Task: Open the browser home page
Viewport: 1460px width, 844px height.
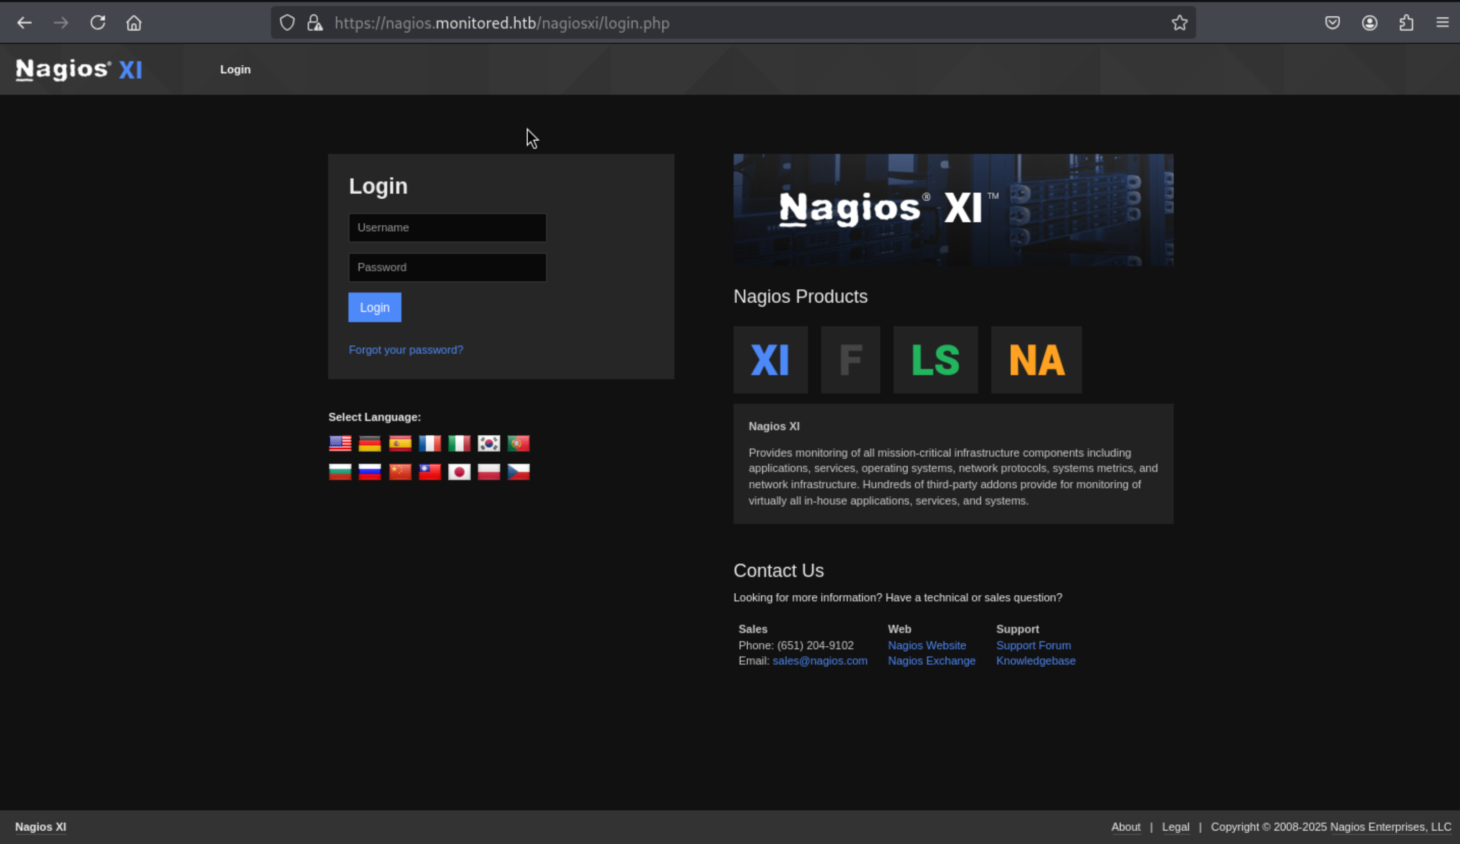Action: tap(134, 23)
